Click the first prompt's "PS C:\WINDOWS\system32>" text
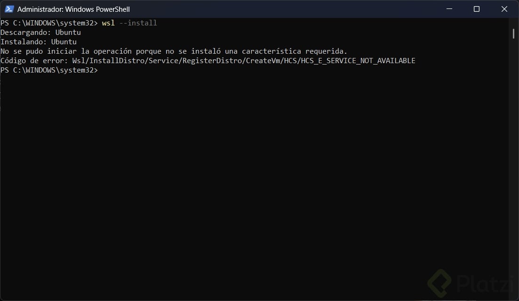Screen dimensions: 519x301 49,23
